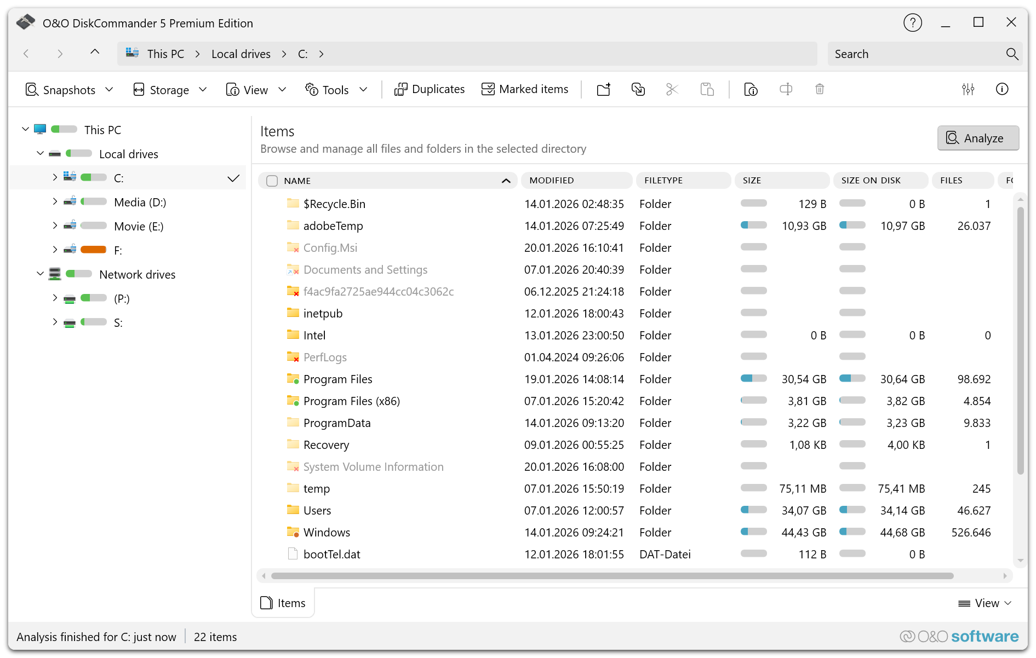
Task: Click the search magnifier icon
Action: click(x=1012, y=54)
